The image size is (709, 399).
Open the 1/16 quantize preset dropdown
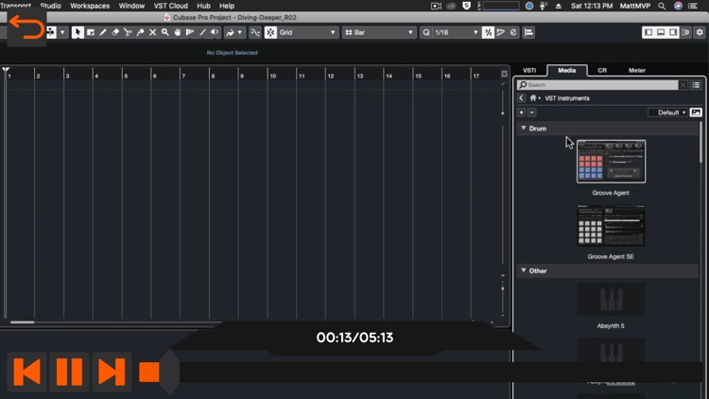pos(456,32)
